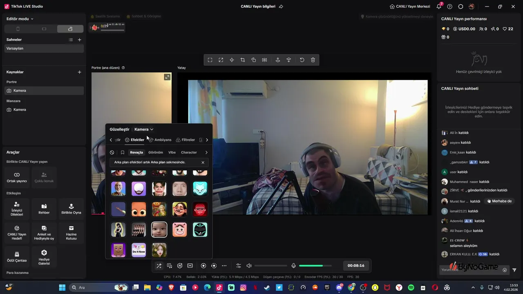This screenshot has height=294, width=523.
Task: Add a new scene with plus icon
Action: (80, 40)
